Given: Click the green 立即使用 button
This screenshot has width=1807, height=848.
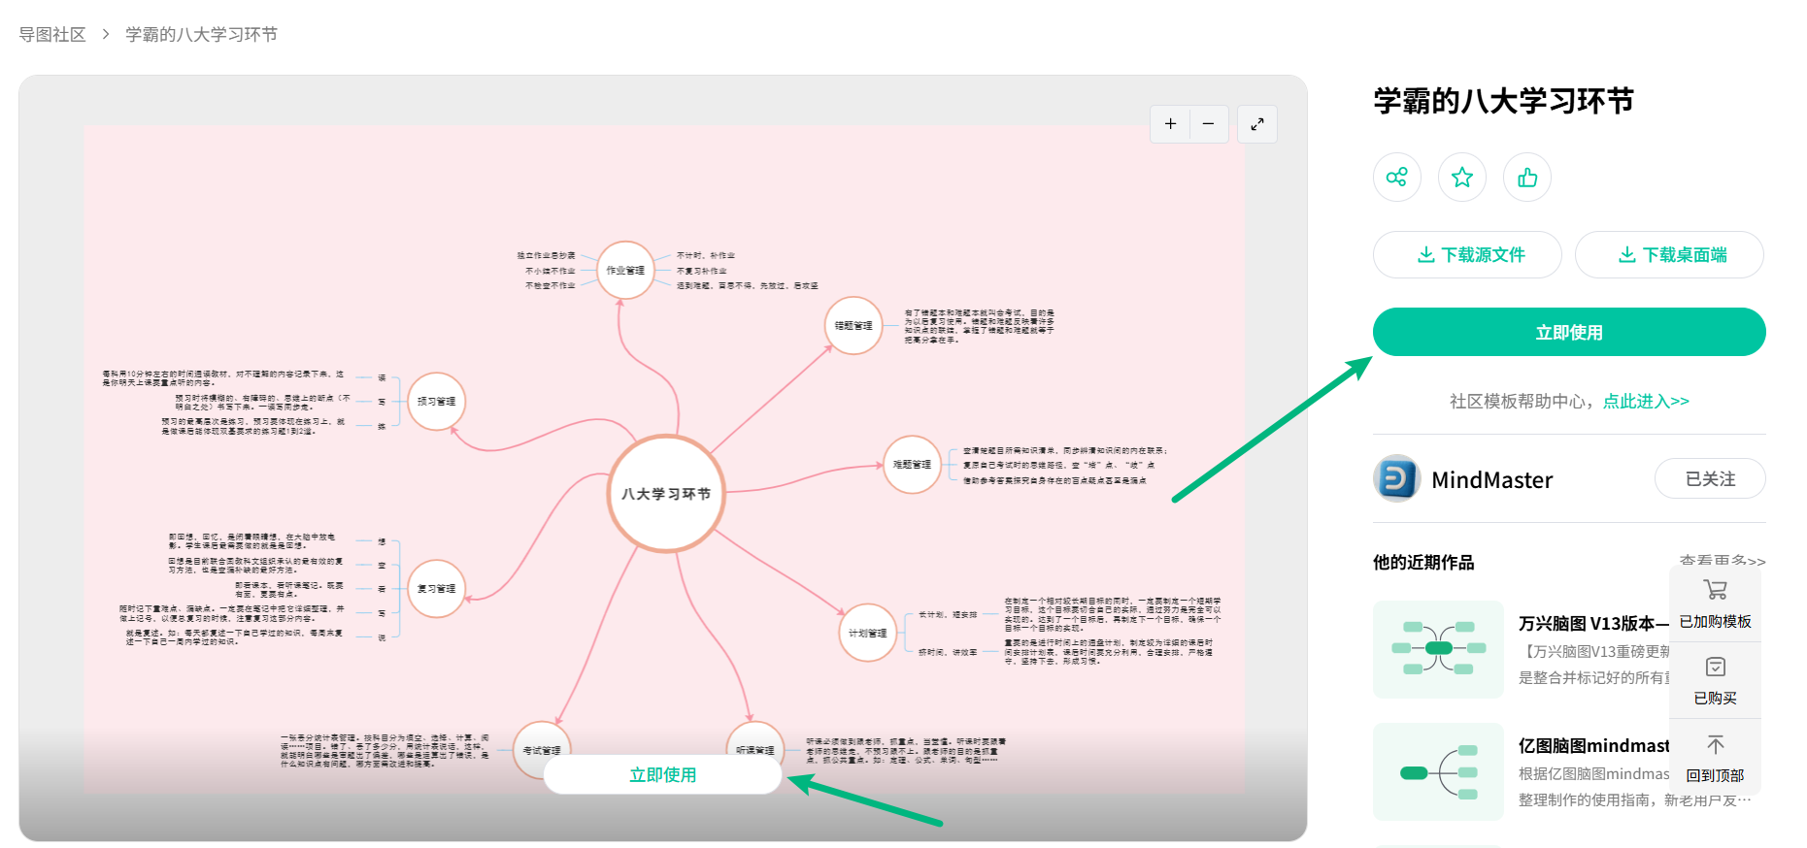Looking at the screenshot, I should coord(1569,332).
